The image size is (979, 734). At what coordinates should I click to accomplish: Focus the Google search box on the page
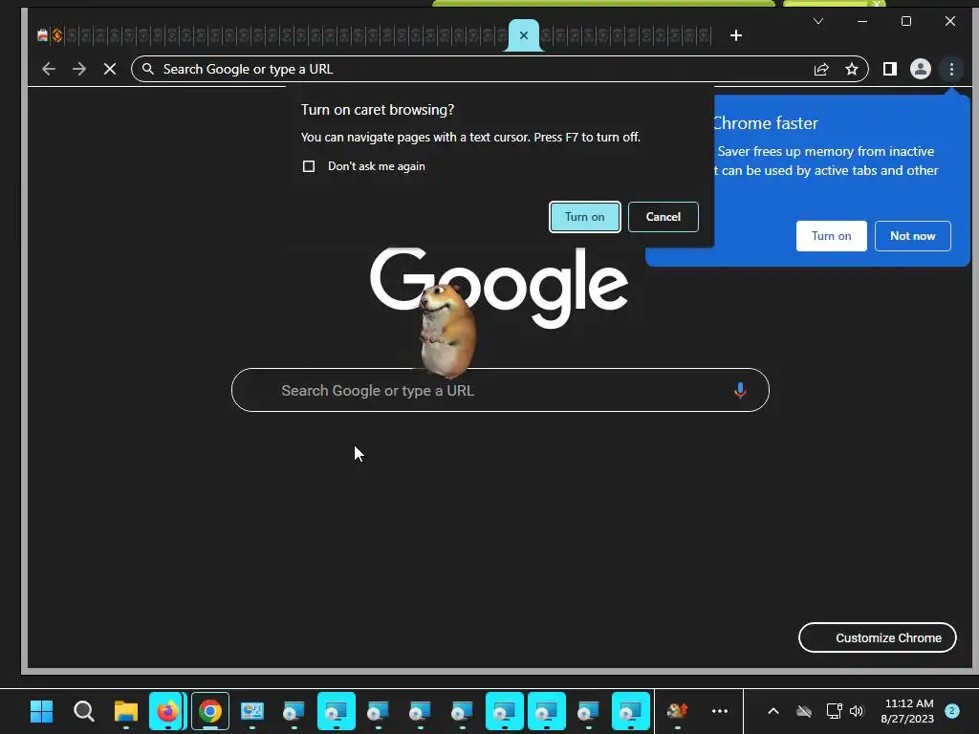pyautogui.click(x=500, y=390)
